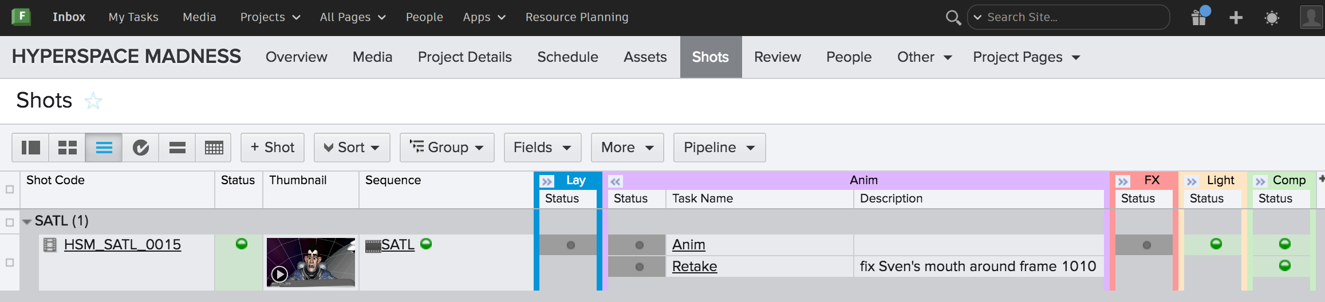This screenshot has height=302, width=1325.
Task: Go to the Assets tab
Action: tap(645, 57)
